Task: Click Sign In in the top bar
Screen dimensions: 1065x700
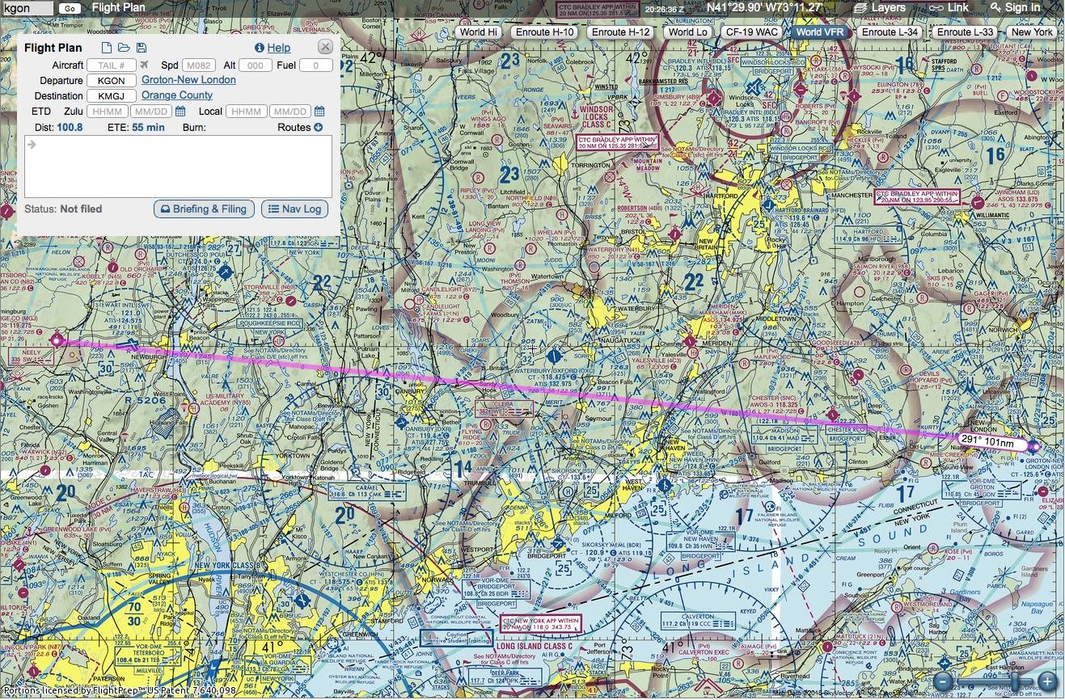Action: 1015,7
